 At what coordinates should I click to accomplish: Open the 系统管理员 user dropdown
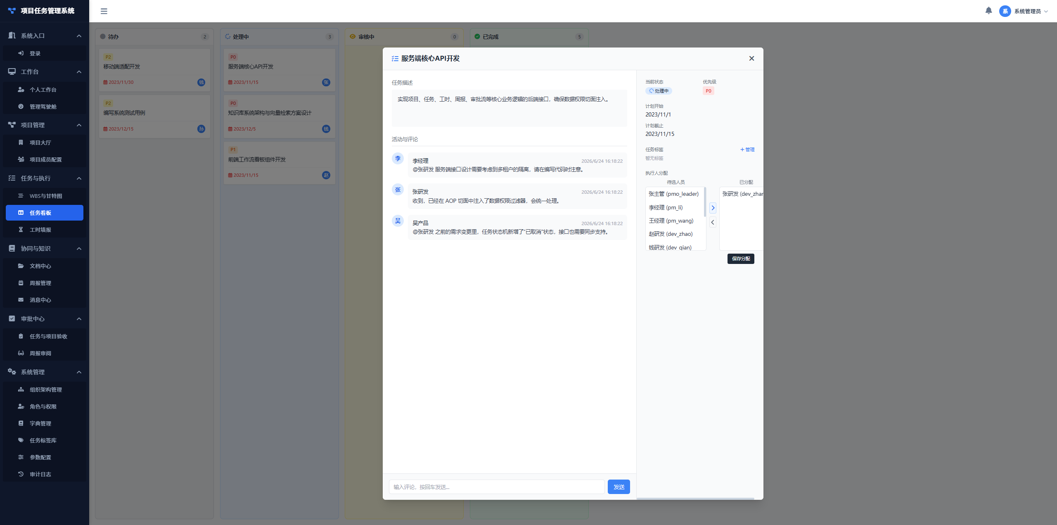pyautogui.click(x=1024, y=11)
